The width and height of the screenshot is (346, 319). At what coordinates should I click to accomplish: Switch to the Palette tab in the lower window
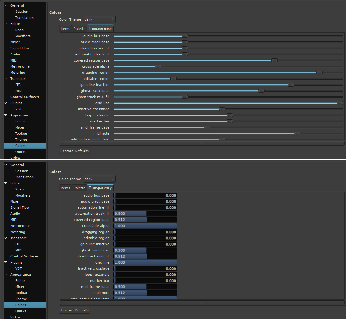79,188
